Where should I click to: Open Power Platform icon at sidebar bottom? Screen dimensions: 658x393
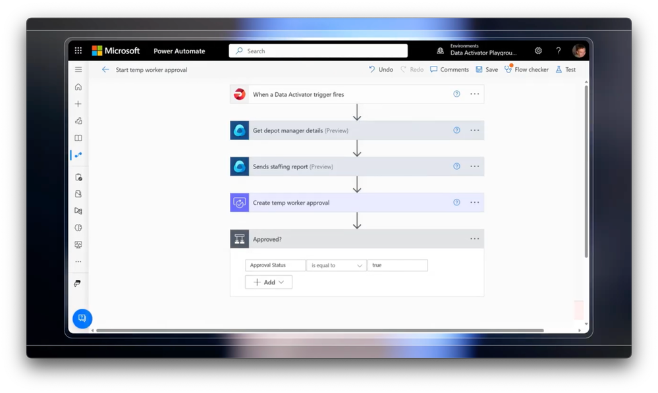click(x=78, y=284)
